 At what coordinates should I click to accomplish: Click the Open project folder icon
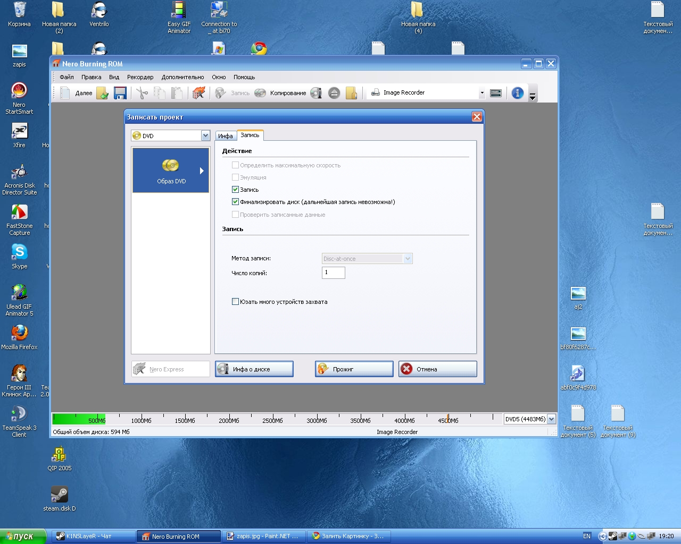pos(102,93)
